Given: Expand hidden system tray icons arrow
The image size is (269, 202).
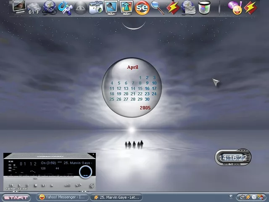Looking at the screenshot, I should pos(231,197).
